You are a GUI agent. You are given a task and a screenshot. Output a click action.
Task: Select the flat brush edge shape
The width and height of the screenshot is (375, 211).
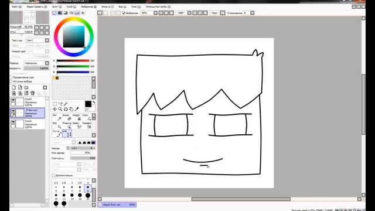click(93, 142)
